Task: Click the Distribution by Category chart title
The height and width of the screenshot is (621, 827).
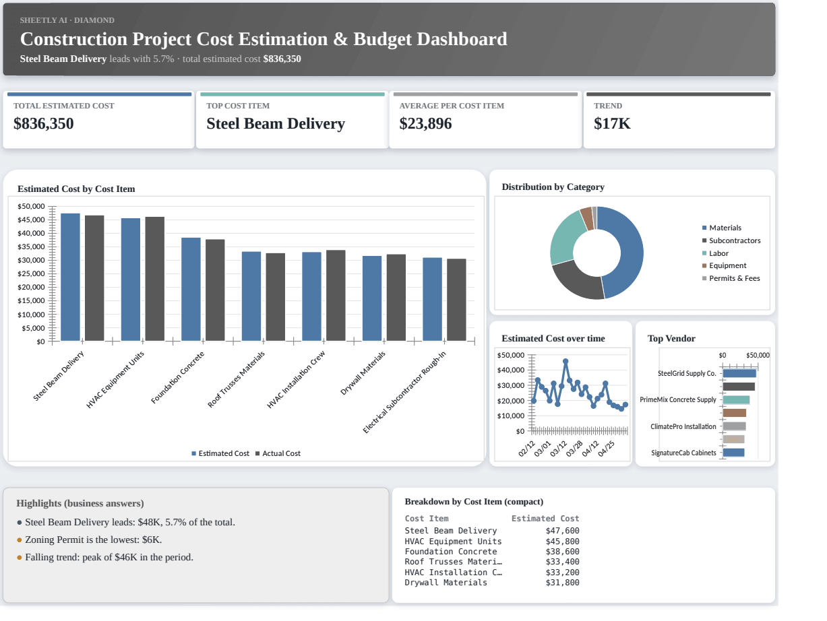Action: click(x=553, y=187)
